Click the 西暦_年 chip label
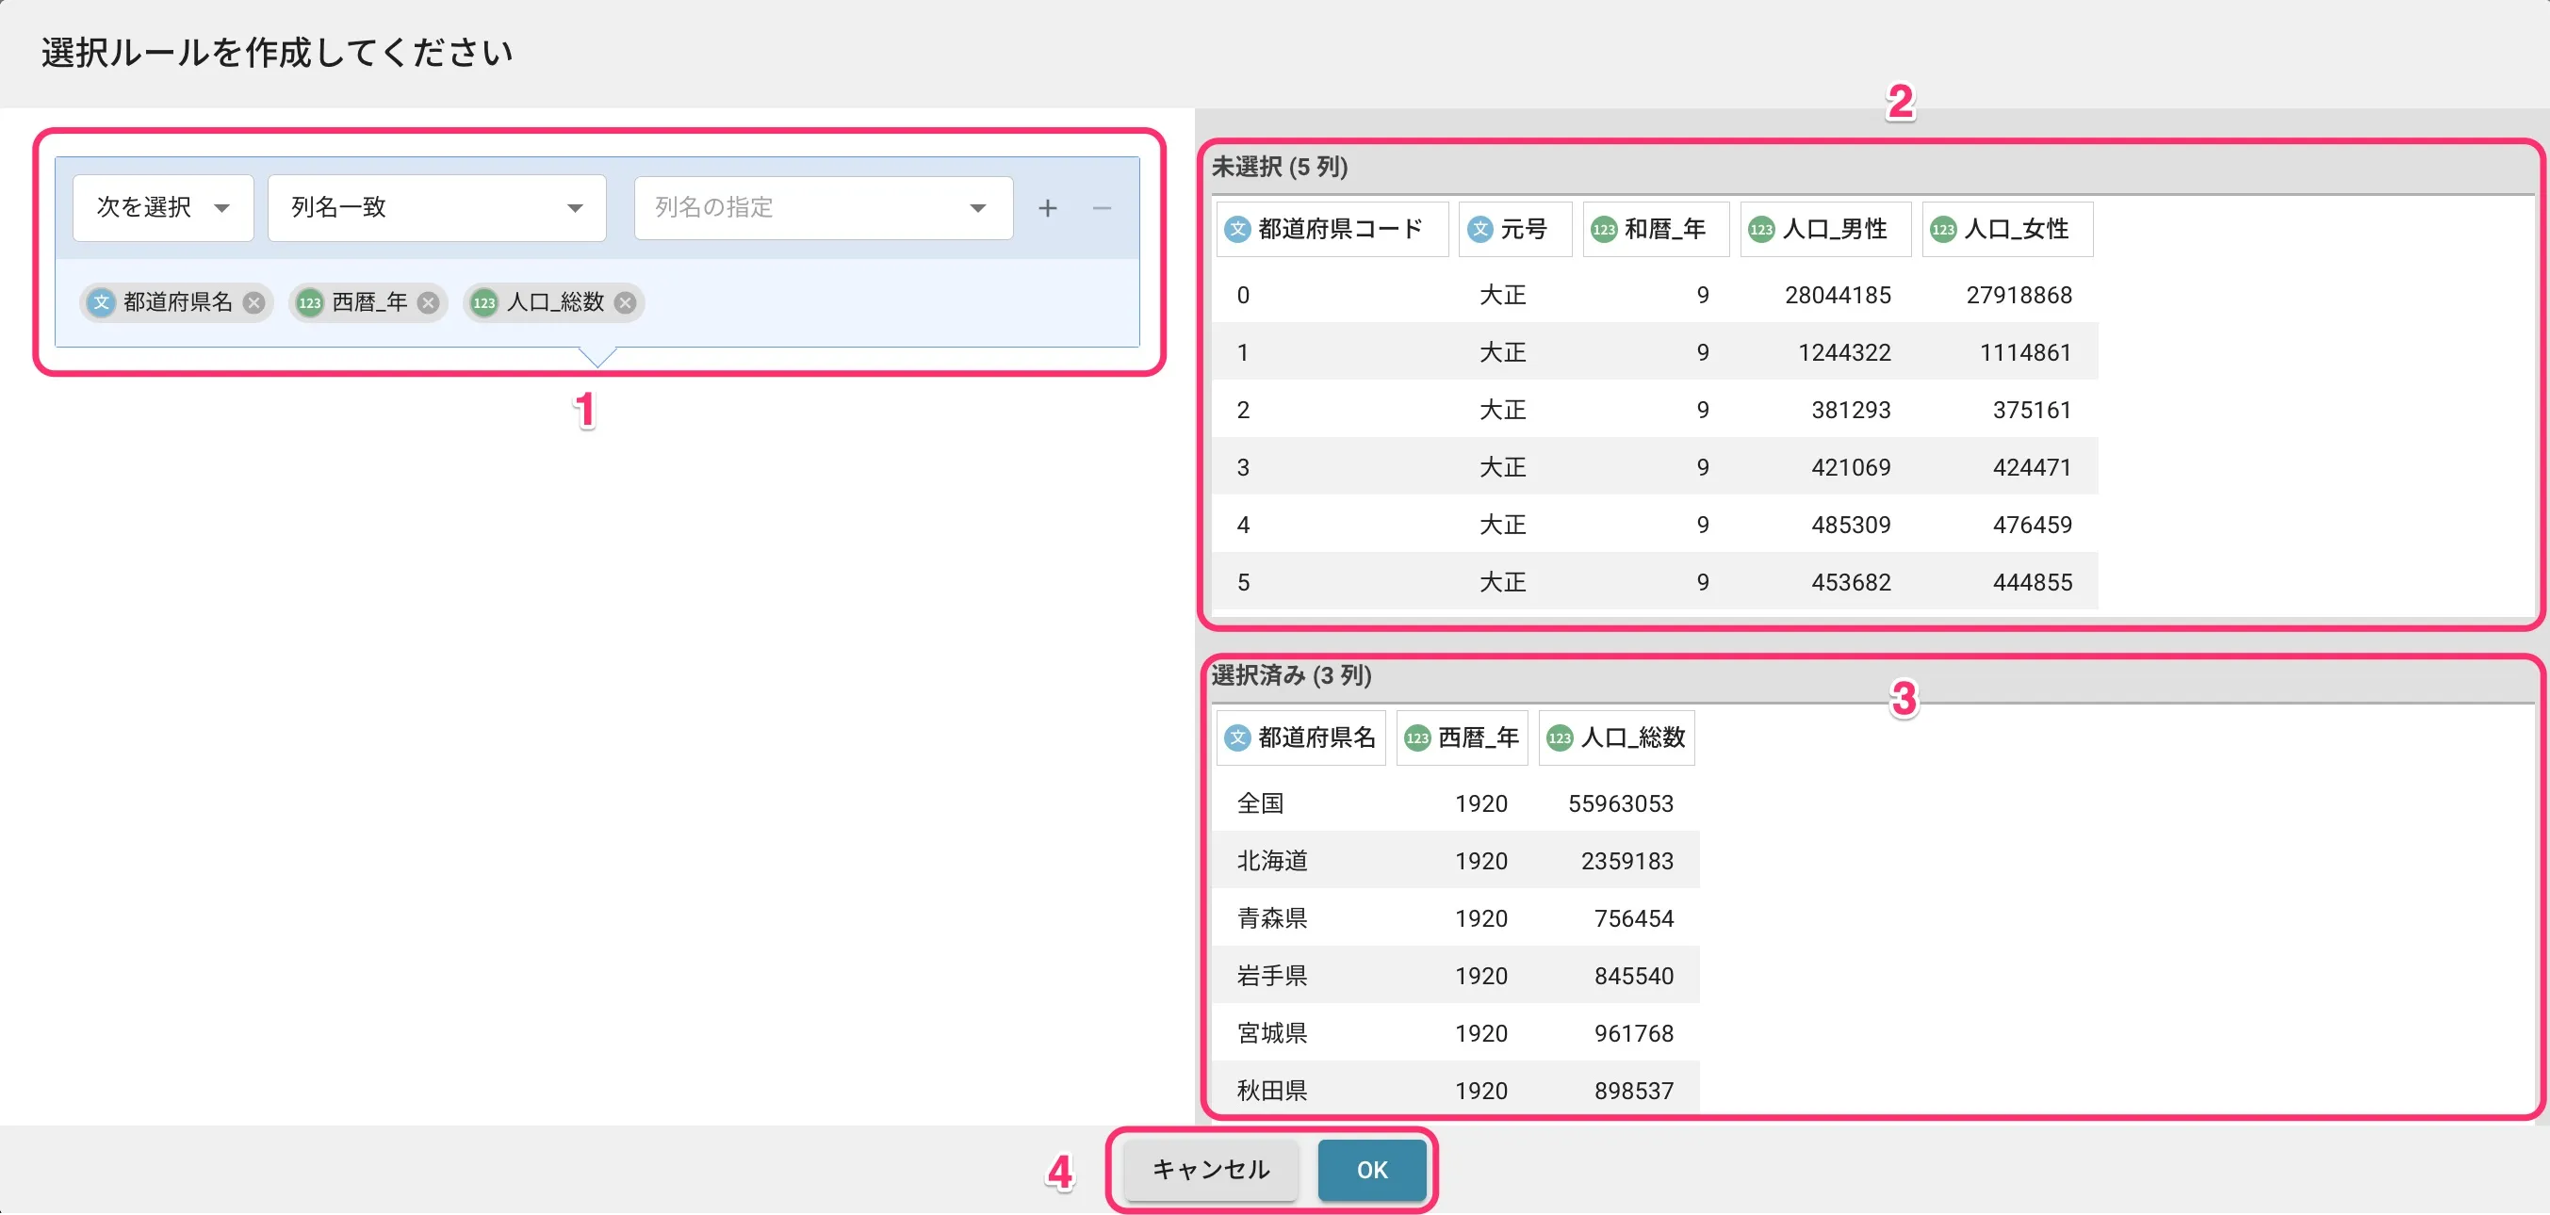 (x=369, y=302)
